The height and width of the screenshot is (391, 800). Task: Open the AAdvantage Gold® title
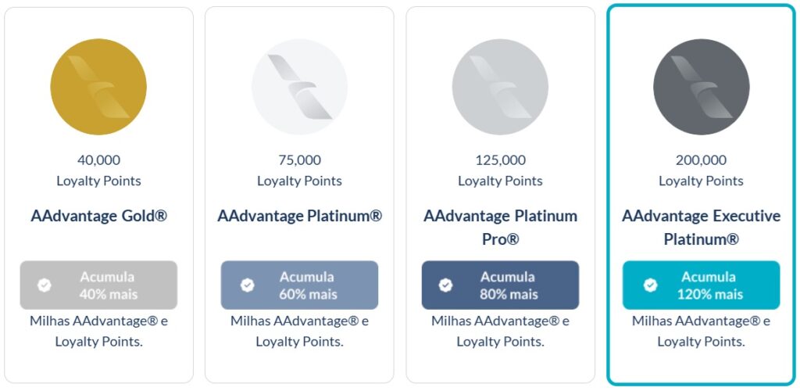98,216
